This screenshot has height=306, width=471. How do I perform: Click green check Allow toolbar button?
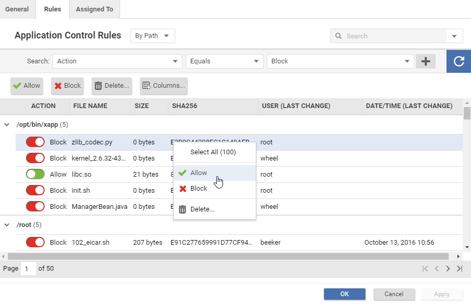pos(27,86)
